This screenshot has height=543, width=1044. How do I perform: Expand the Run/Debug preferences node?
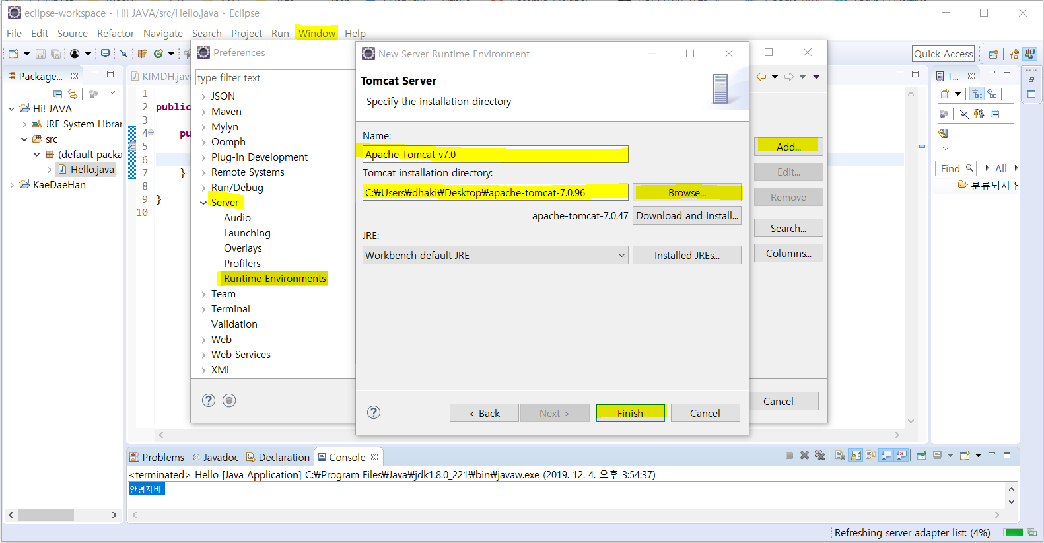pyautogui.click(x=203, y=188)
